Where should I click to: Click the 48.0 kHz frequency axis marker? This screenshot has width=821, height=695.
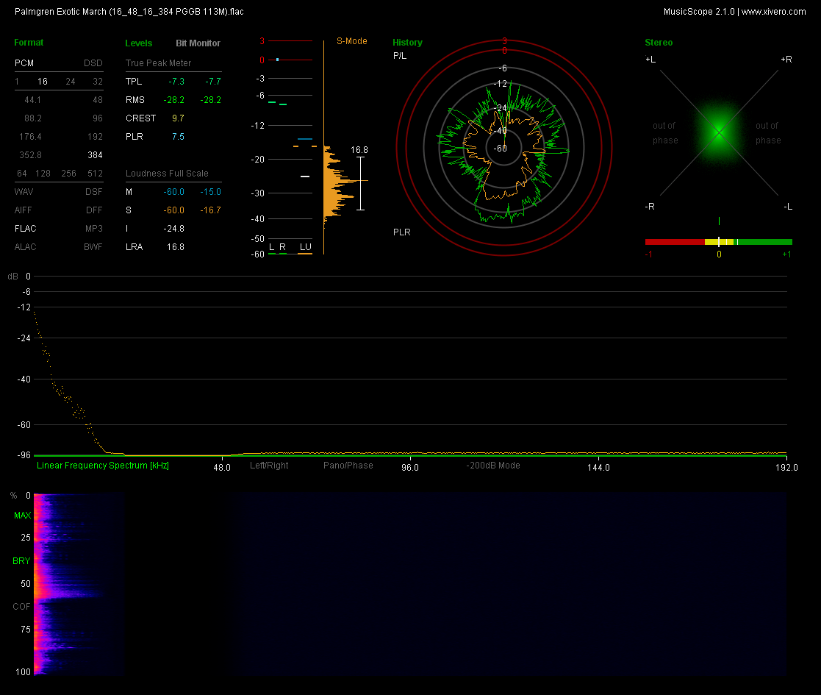tap(222, 467)
